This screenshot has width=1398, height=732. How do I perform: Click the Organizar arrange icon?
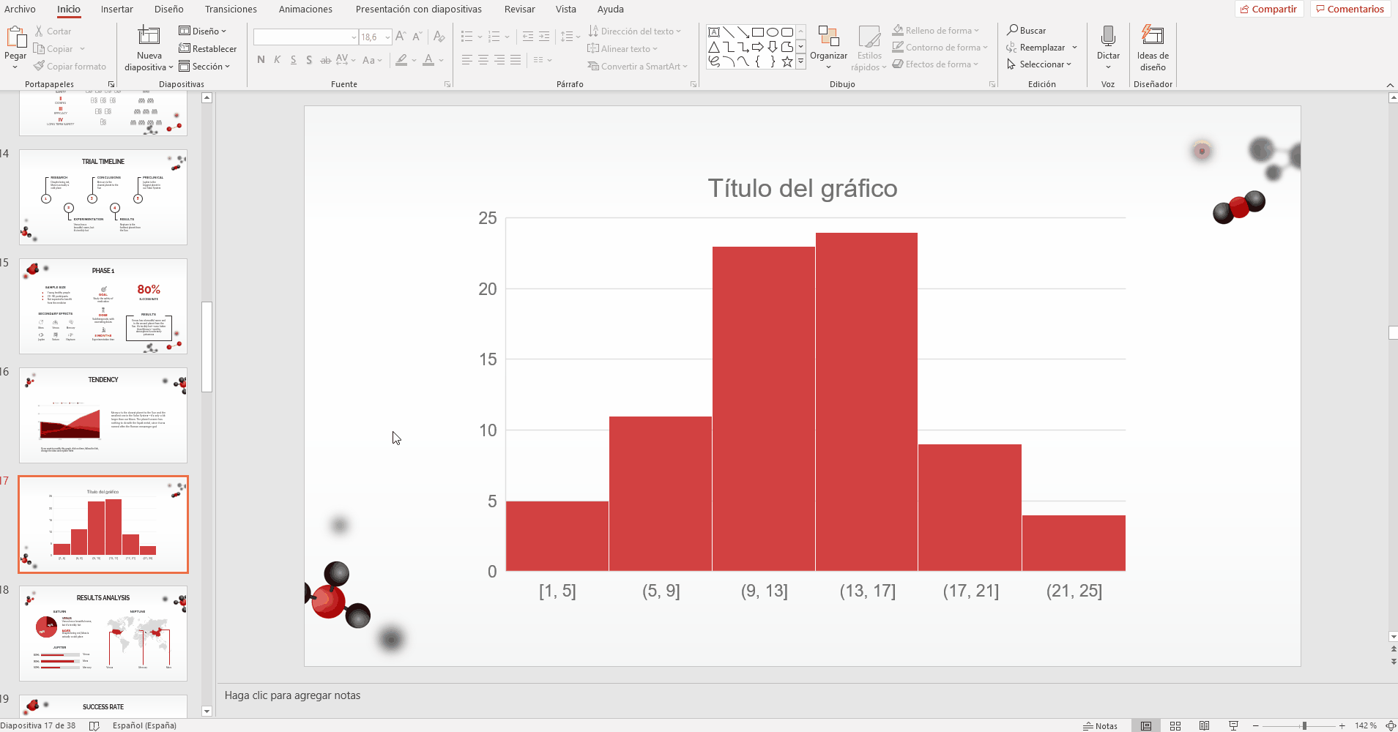coord(828,37)
